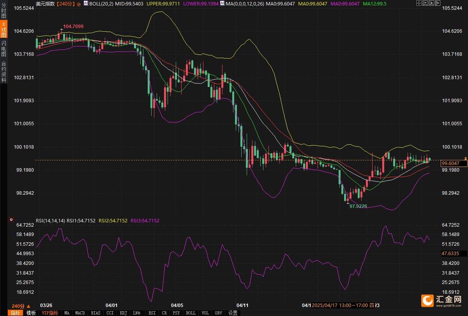Click the 04/01 date on time axis
Image resolution: width=468 pixels, height=316 pixels.
(111, 305)
